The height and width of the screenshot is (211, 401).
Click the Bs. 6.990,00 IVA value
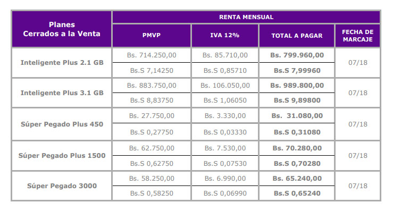pyautogui.click(x=225, y=178)
